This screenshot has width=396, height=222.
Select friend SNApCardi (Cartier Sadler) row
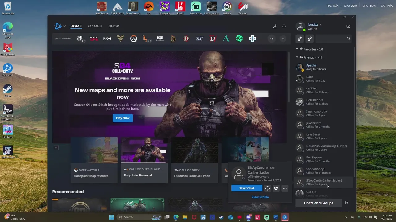[x=324, y=182]
